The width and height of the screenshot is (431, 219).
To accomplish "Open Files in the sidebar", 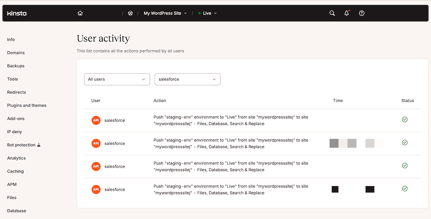I will click(x=12, y=197).
